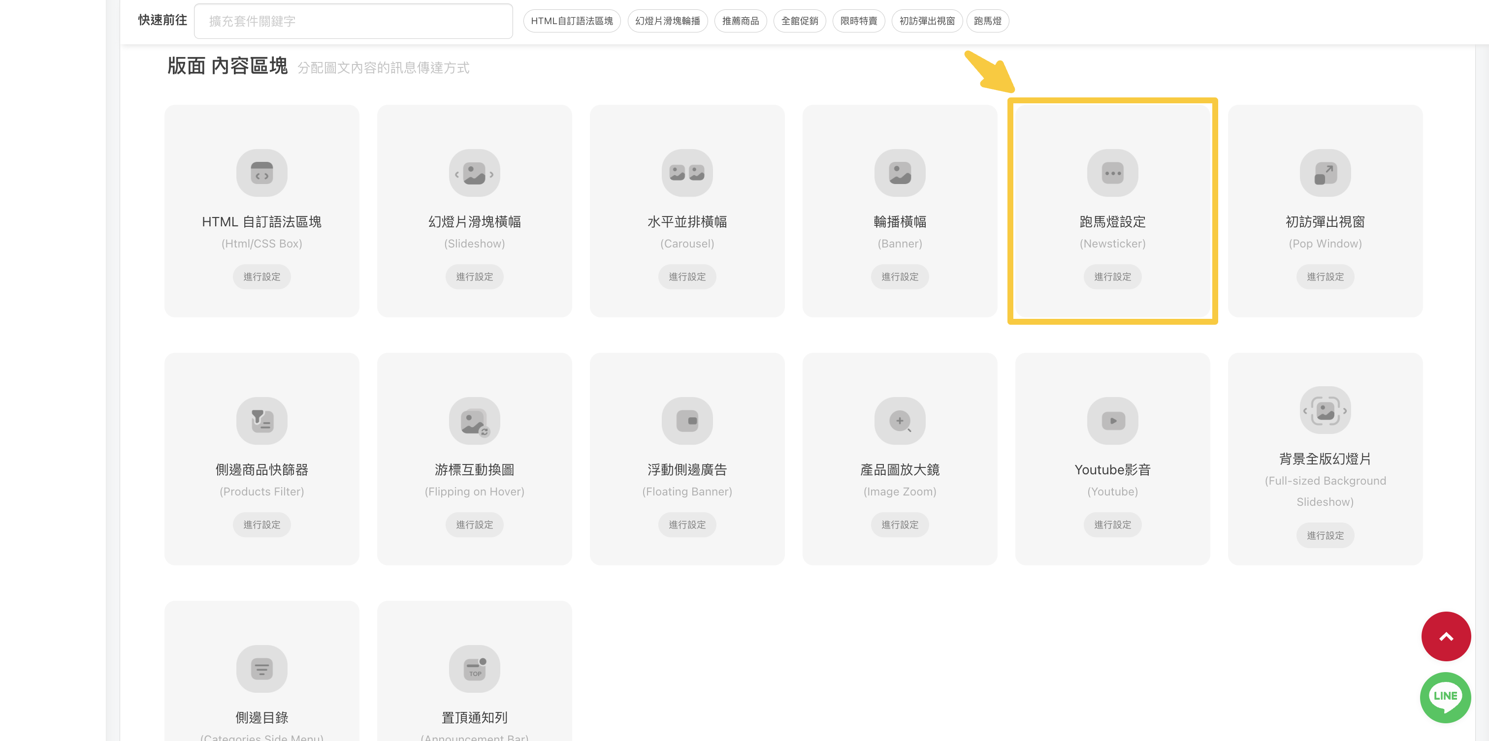The height and width of the screenshot is (741, 1489).
Task: Click 進行設定 under 初訪彈出視窗
Action: (x=1326, y=277)
